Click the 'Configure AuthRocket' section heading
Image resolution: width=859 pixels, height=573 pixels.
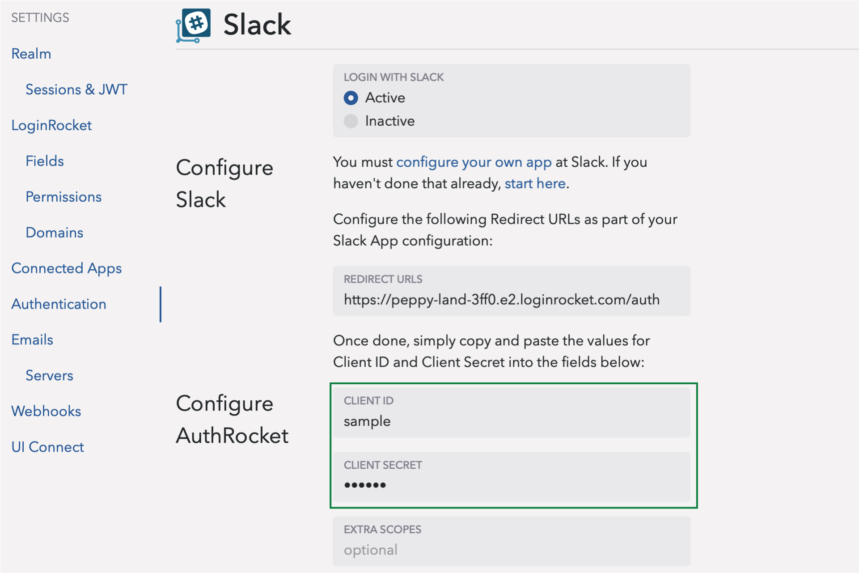[233, 420]
